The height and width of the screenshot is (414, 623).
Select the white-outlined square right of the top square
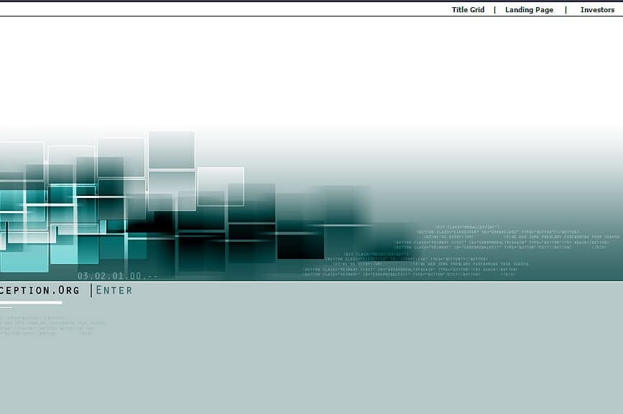220,186
